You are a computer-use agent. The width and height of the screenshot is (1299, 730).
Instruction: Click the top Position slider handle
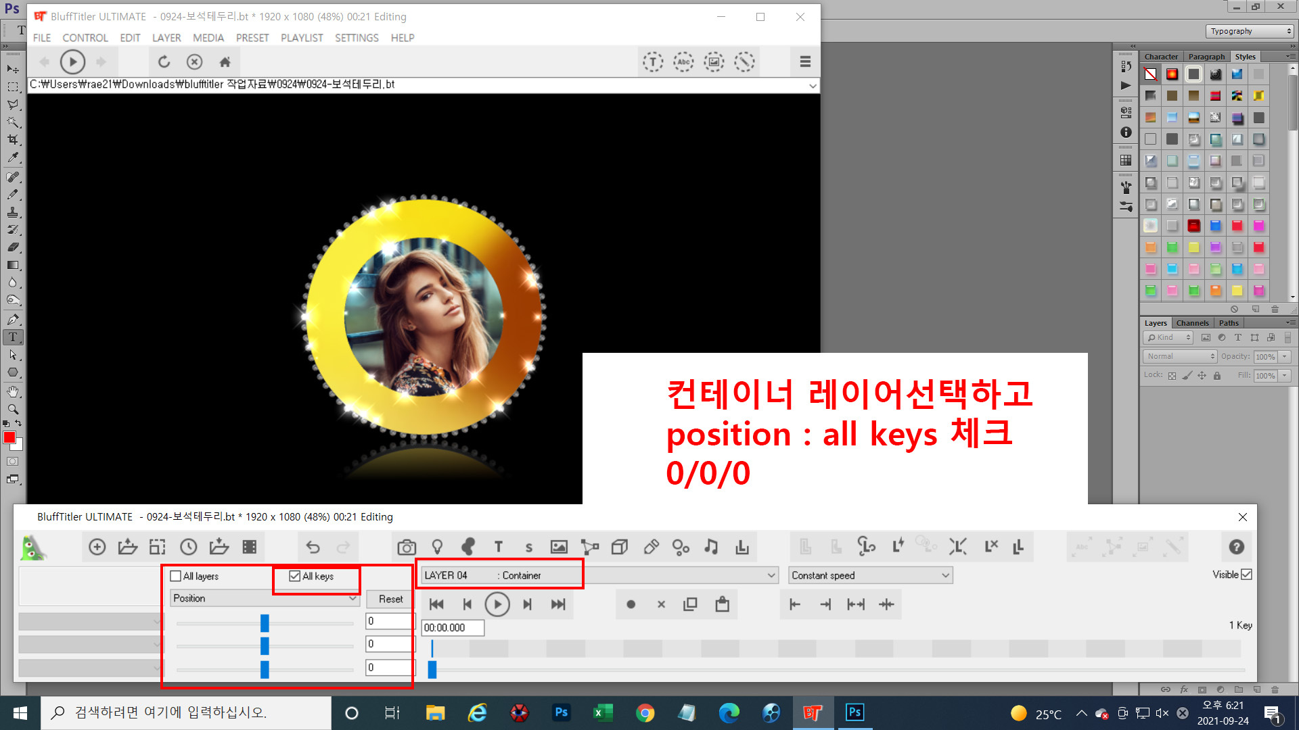tap(265, 623)
